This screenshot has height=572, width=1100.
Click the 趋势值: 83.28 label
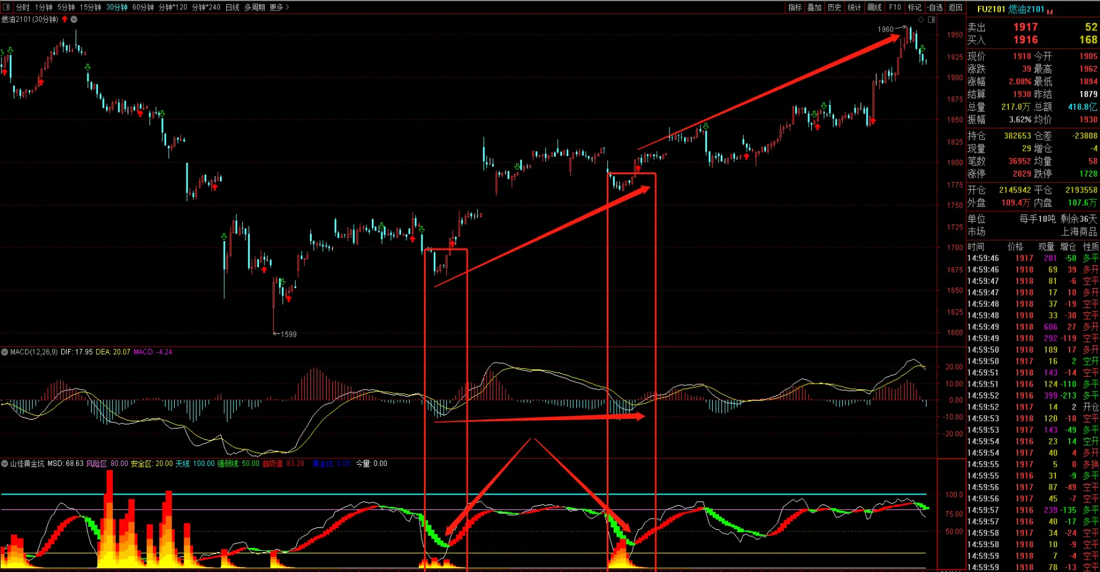pyautogui.click(x=283, y=464)
